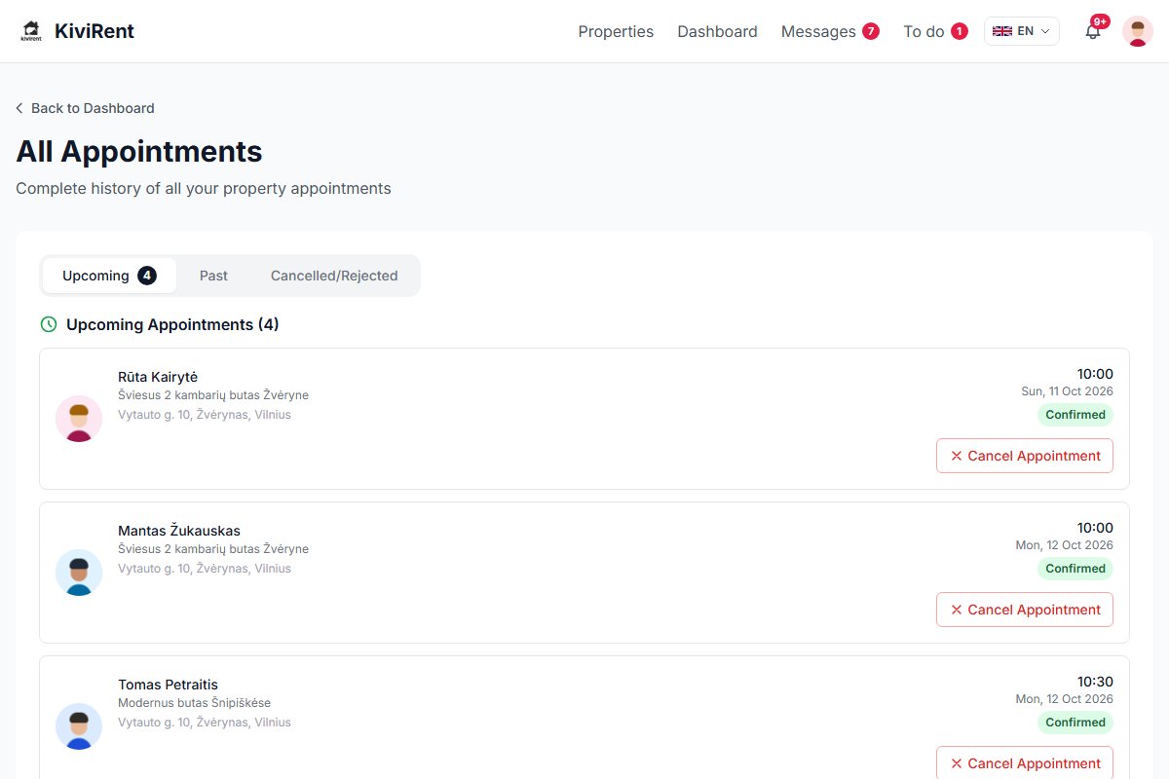Viewport: 1169px width, 779px height.
Task: Open Dashboard in the top navigation
Action: coord(717,31)
